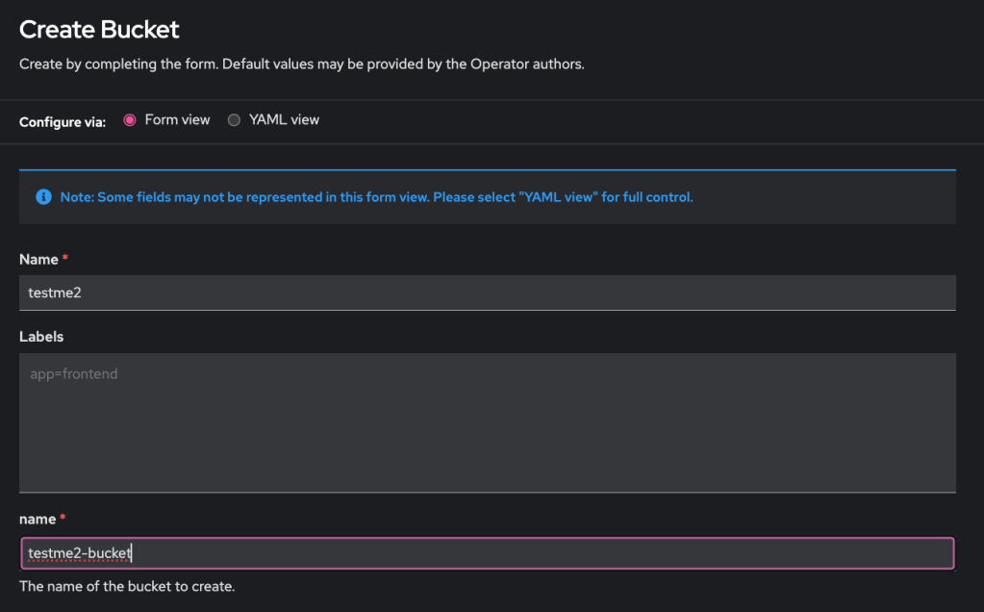Click the capitalized "Name" field label
The width and height of the screenshot is (984, 612).
pyautogui.click(x=38, y=260)
